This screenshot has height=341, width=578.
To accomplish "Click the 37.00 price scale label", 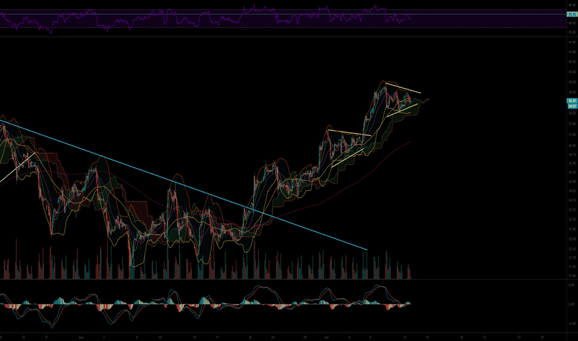I will [572, 135].
